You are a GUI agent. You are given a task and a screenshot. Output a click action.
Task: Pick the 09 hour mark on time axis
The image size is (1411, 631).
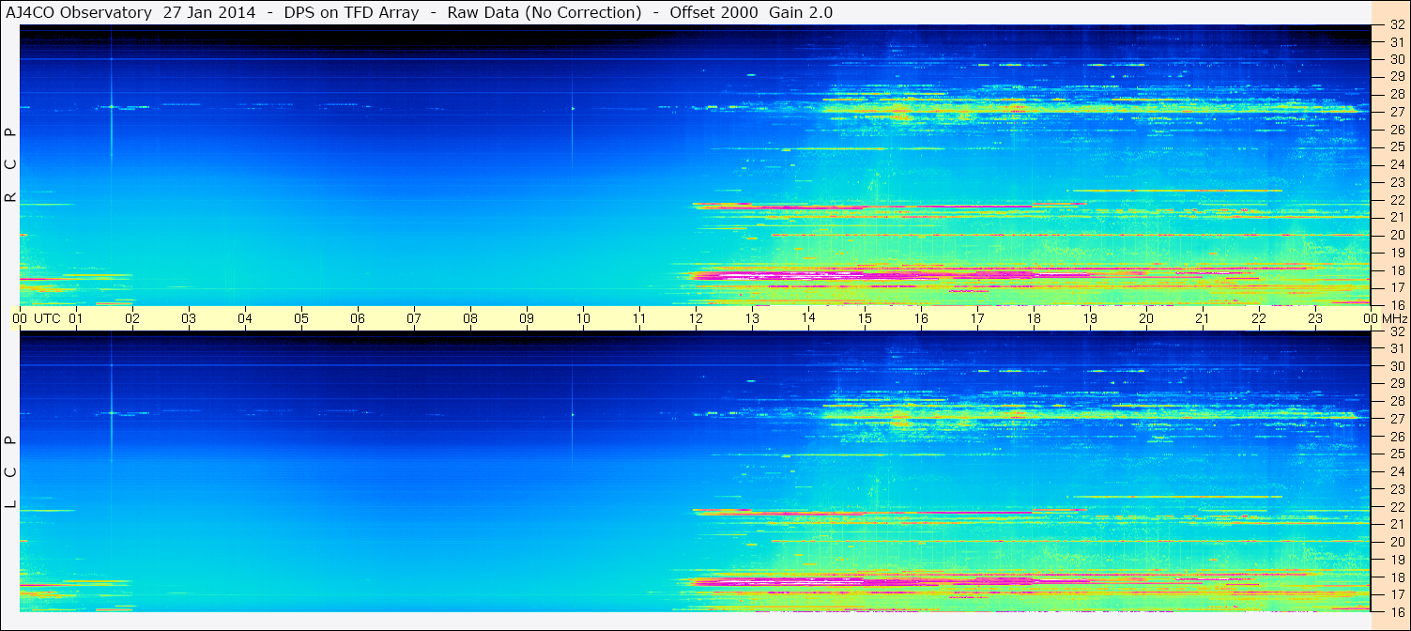[x=527, y=318]
